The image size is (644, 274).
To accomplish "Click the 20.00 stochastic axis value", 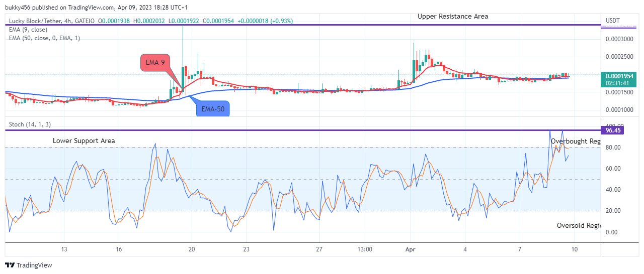I will coord(613,211).
